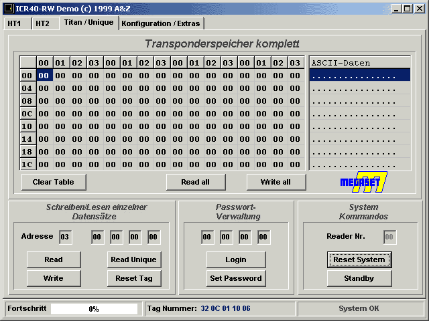The width and height of the screenshot is (429, 321).
Task: Click the Login button
Action: pos(236,259)
